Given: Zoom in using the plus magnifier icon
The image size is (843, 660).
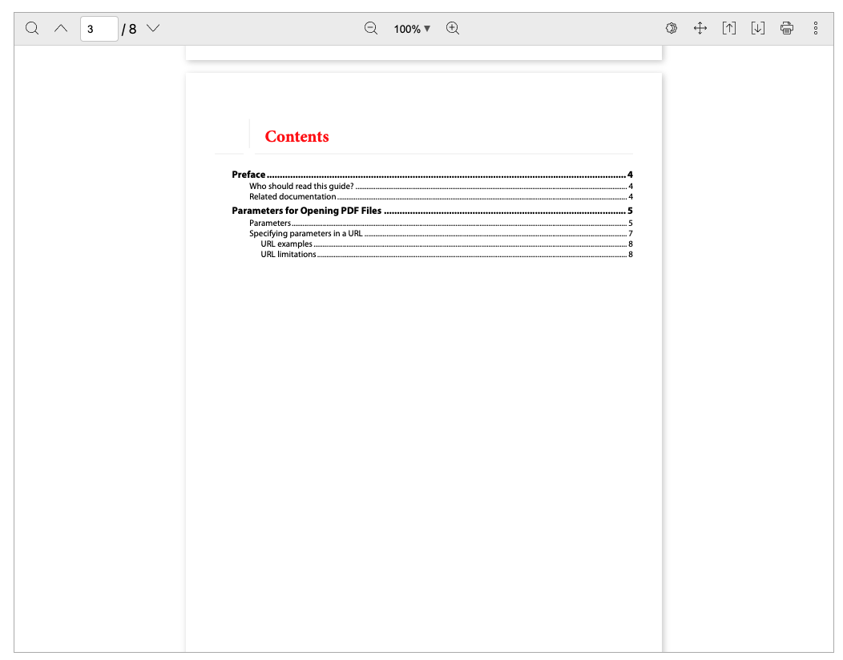Looking at the screenshot, I should (x=453, y=28).
